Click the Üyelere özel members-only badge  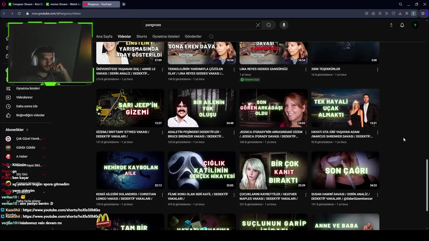pyautogui.click(x=250, y=80)
